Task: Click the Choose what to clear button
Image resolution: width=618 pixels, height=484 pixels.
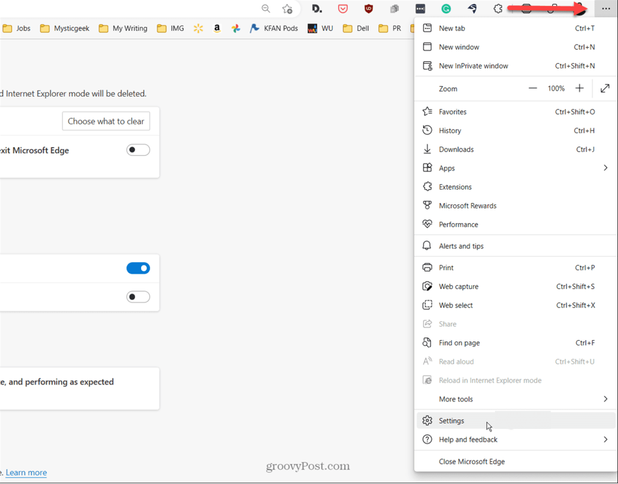Action: click(x=106, y=121)
